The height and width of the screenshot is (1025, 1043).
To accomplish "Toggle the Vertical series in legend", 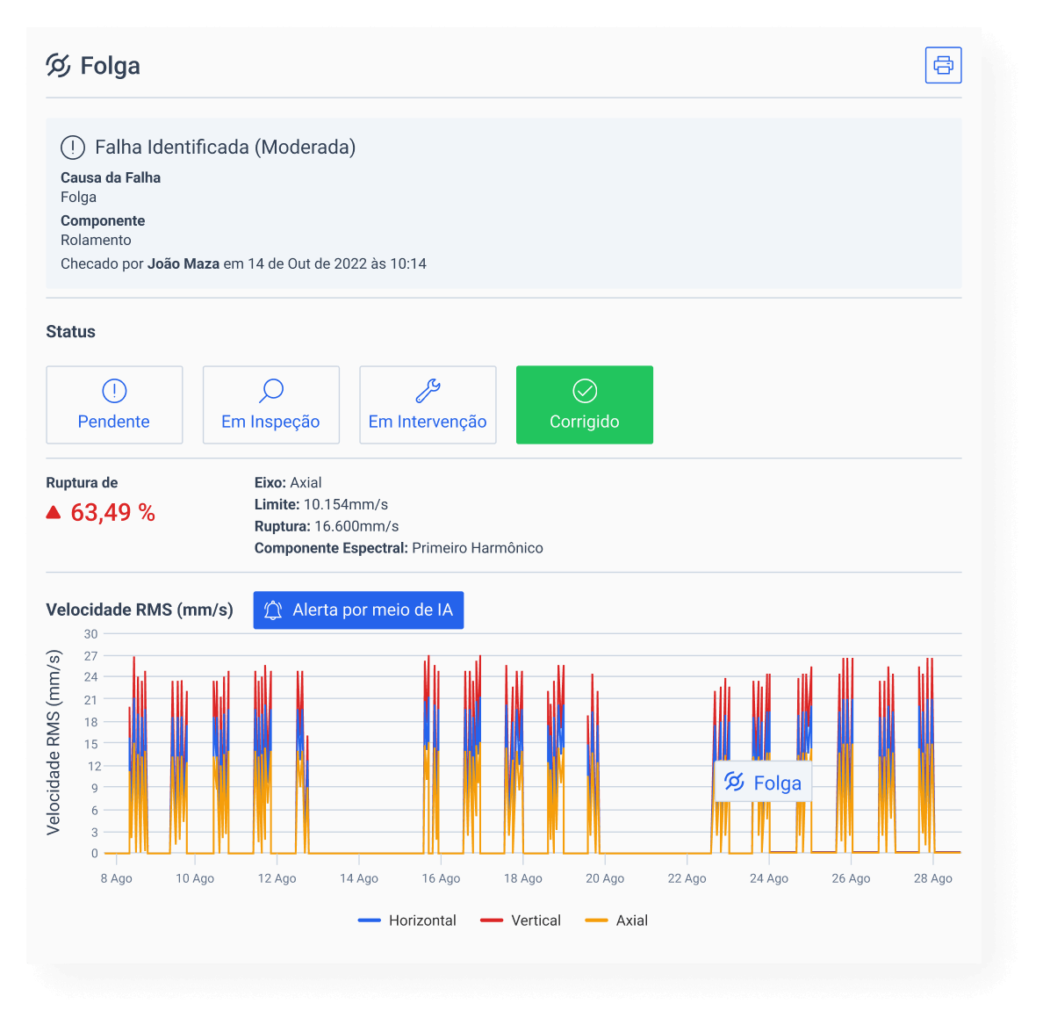I will [x=536, y=920].
